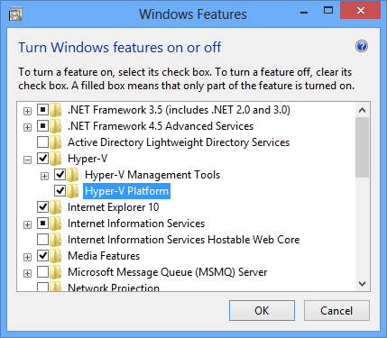Click the scroll down arrow in features list
Viewport: 387px width, 338px height.
(x=362, y=284)
